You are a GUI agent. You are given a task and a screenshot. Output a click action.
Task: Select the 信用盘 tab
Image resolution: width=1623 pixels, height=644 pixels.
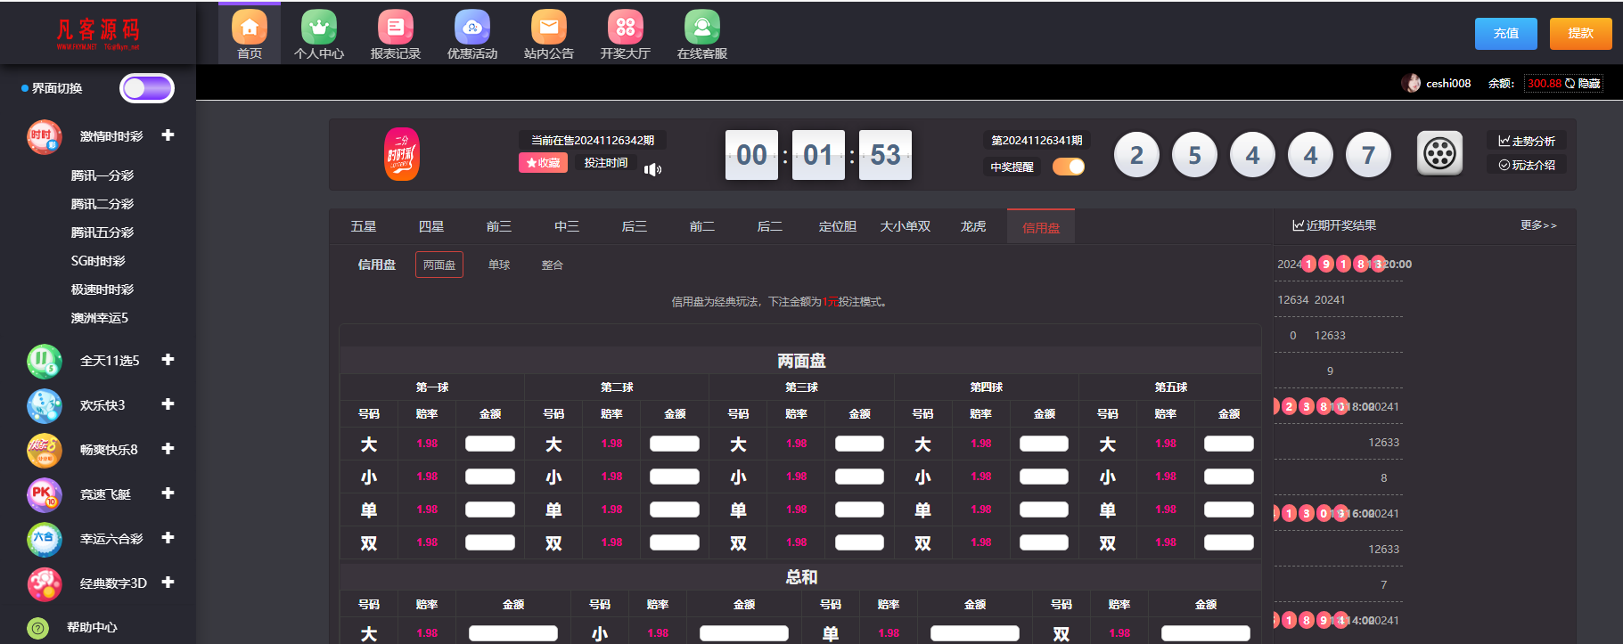pyautogui.click(x=1041, y=227)
